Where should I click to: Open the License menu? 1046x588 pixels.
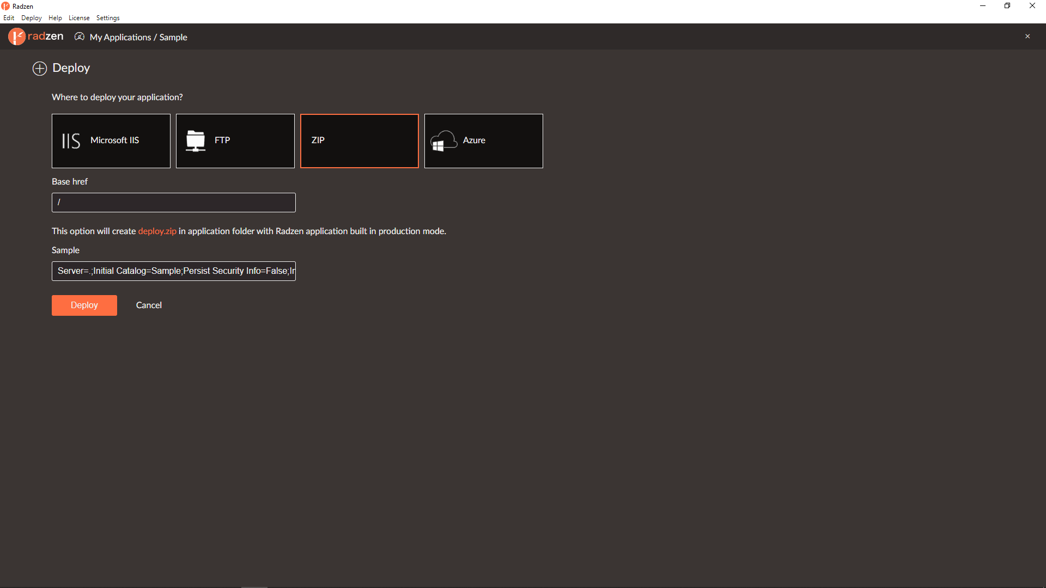pyautogui.click(x=79, y=18)
